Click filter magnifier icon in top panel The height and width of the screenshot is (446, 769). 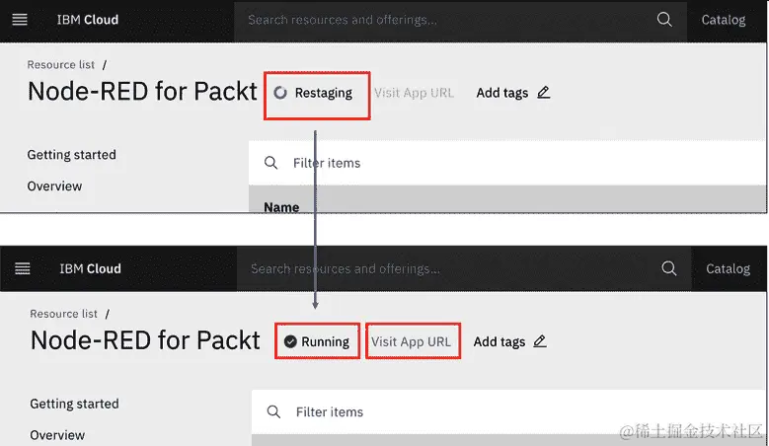click(270, 163)
